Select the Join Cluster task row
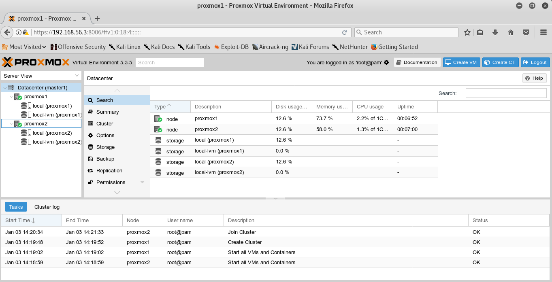Viewport: 552px width, 282px height. (x=275, y=232)
